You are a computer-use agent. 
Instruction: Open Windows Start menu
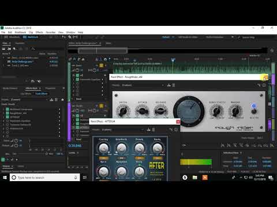tap(5, 178)
